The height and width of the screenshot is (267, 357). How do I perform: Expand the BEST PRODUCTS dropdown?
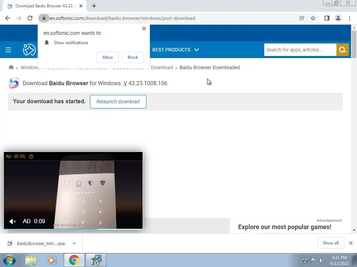click(176, 50)
